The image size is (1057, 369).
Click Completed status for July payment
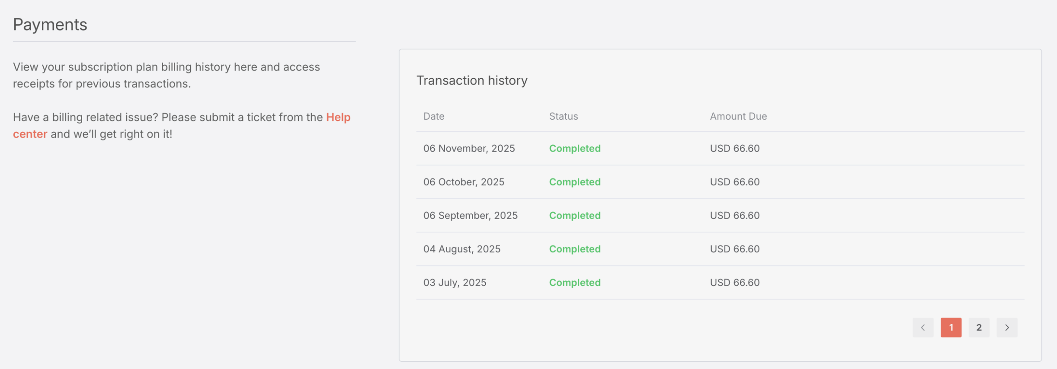tap(574, 283)
